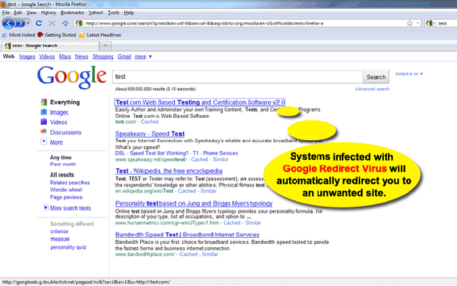Open the Tools menu
Image resolution: width=457 pixels, height=286 pixels.
(113, 13)
